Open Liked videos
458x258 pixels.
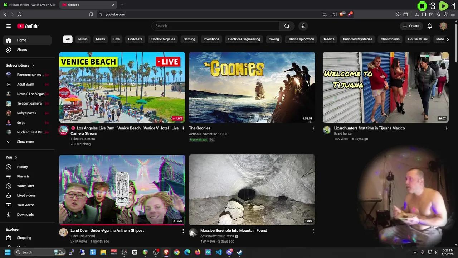click(27, 195)
